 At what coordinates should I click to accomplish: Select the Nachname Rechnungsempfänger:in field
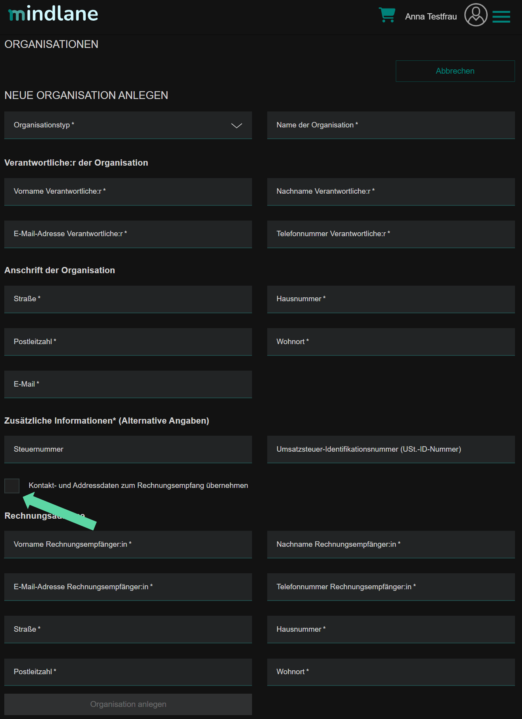391,544
